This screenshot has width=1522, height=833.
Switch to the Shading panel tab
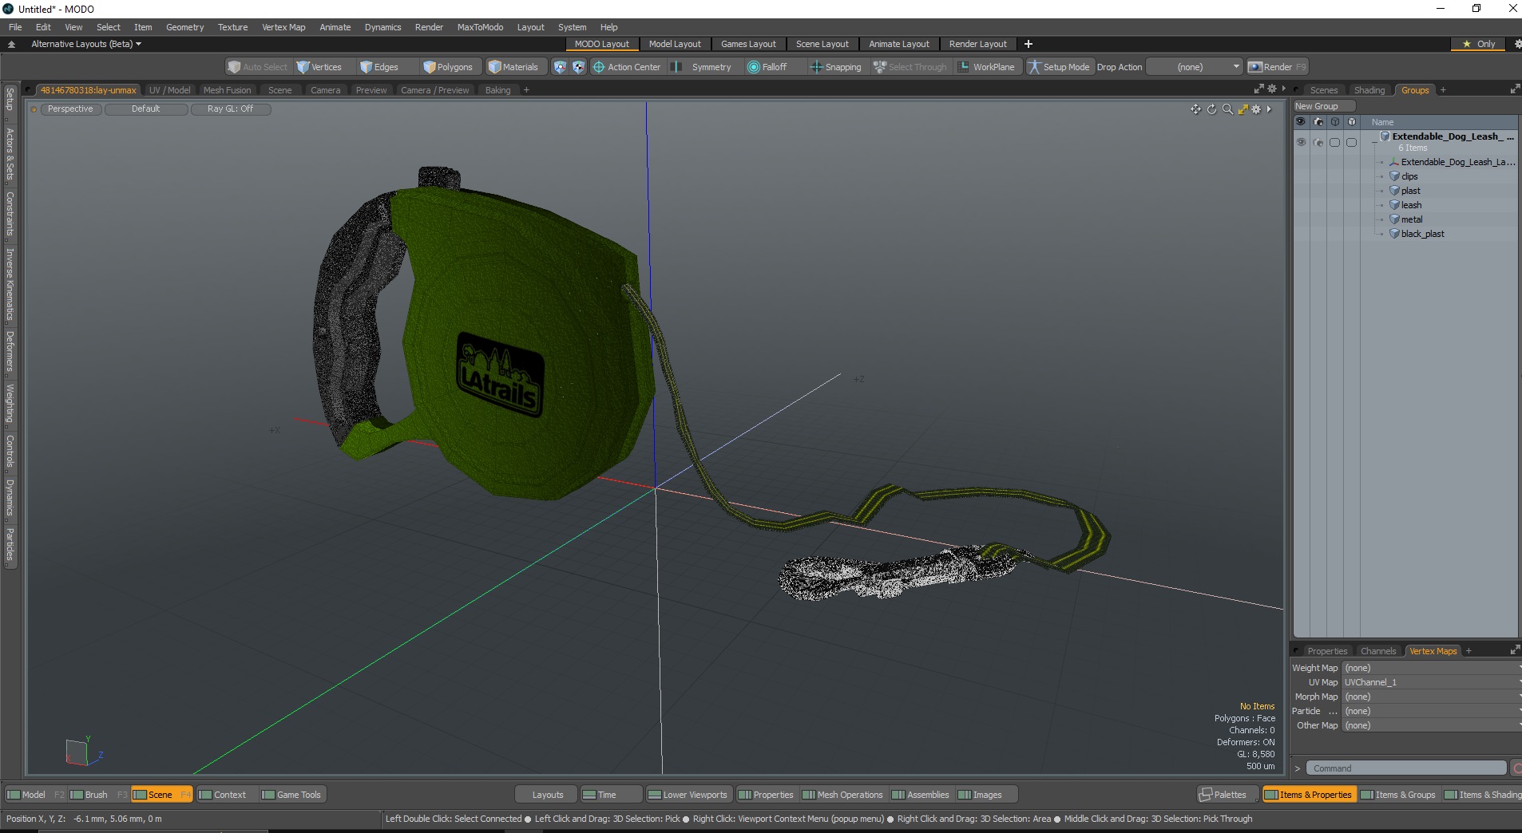[x=1369, y=90]
